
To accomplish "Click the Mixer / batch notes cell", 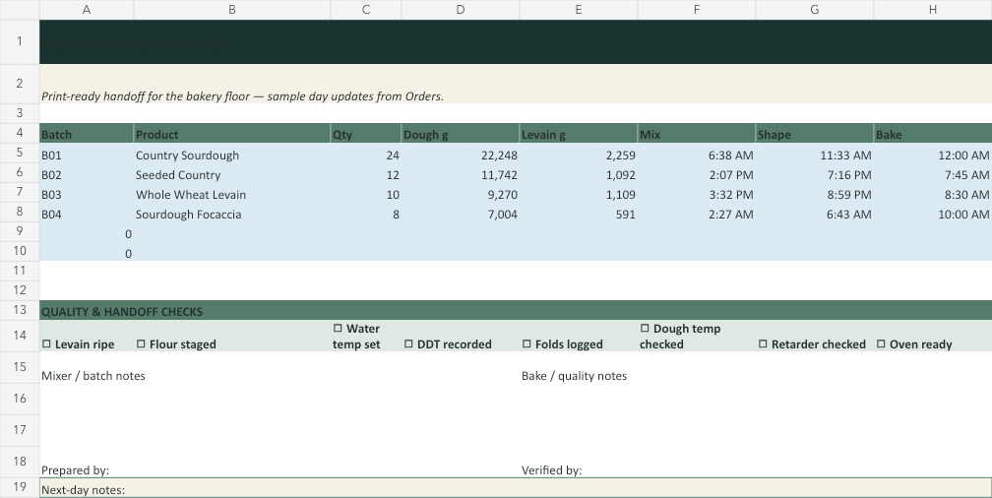I will pyautogui.click(x=279, y=368).
